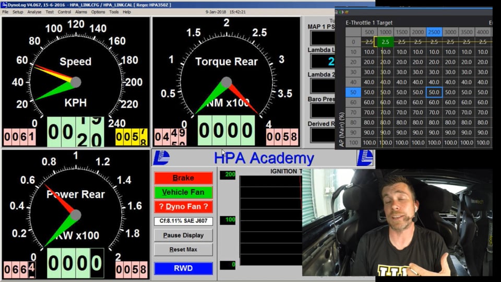Image resolution: width=501 pixels, height=282 pixels.
Task: Select the 20 AP row header
Action: pos(353,62)
